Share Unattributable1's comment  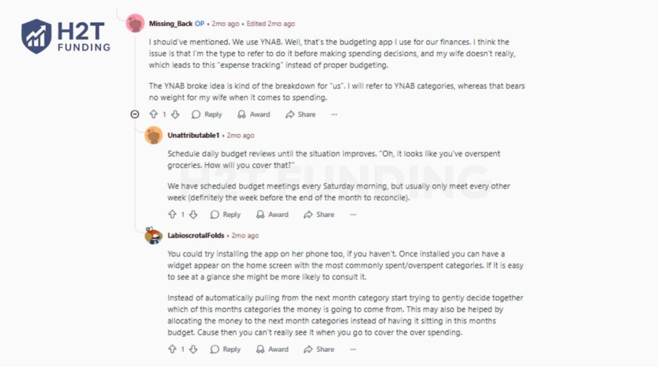(319, 214)
